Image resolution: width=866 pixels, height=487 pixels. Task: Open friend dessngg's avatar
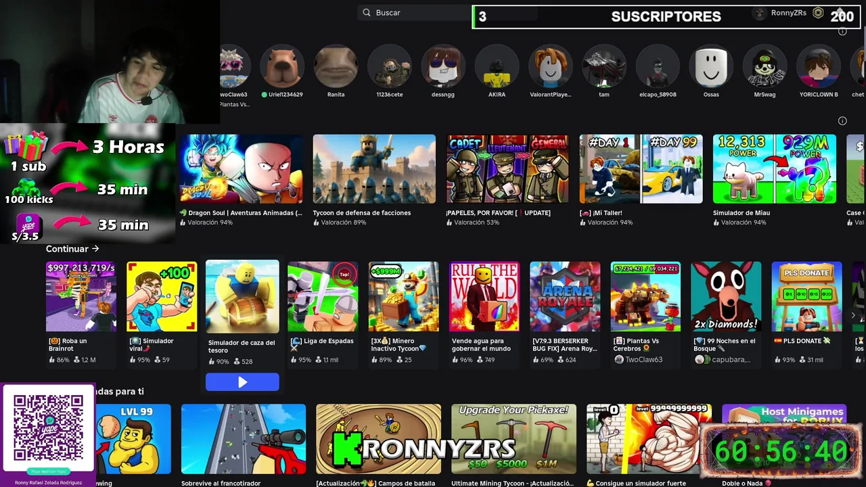pos(443,66)
